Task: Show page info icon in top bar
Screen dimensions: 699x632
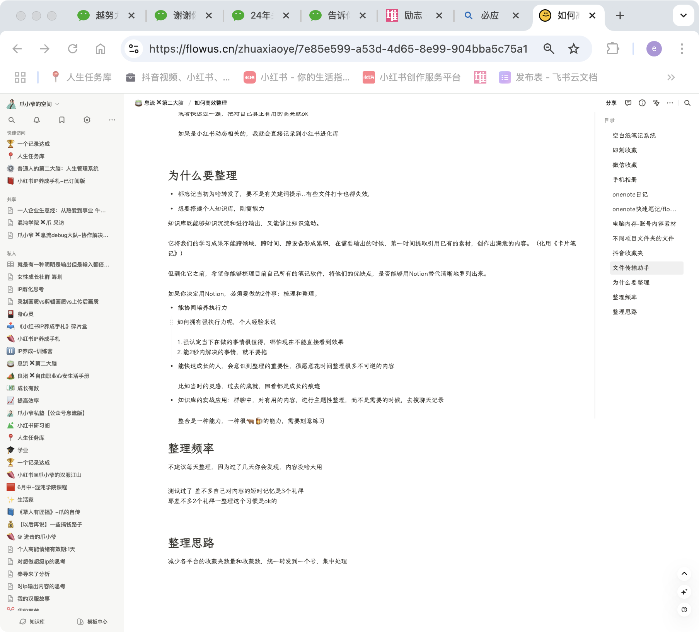Action: 642,103
